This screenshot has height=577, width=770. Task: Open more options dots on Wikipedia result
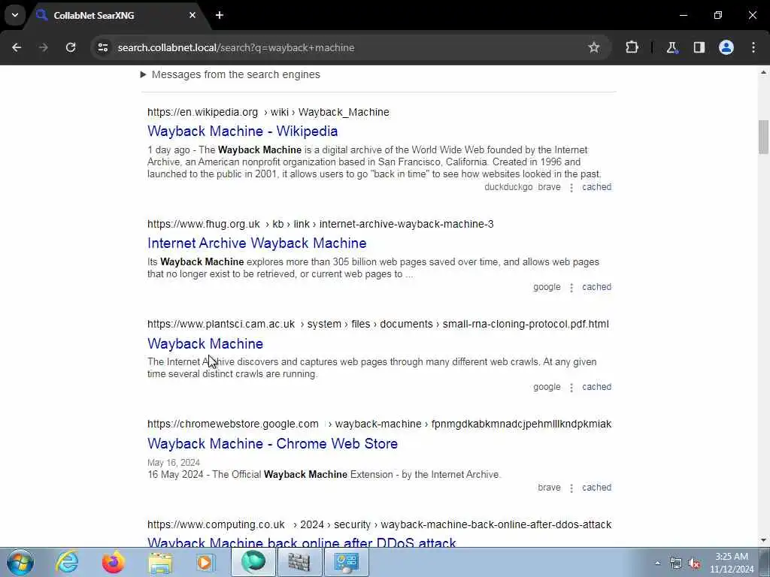point(571,187)
